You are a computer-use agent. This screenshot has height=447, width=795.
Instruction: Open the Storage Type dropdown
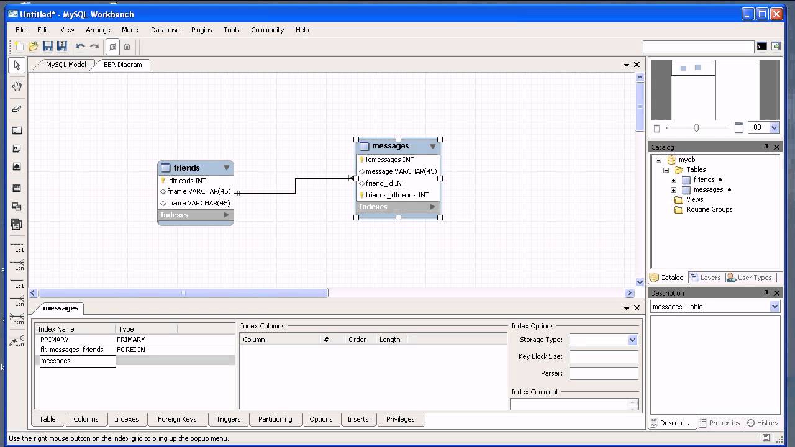(632, 340)
